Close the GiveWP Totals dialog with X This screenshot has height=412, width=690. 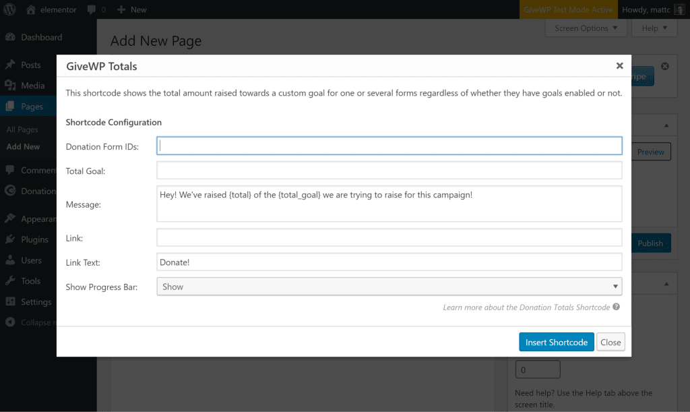tap(620, 65)
